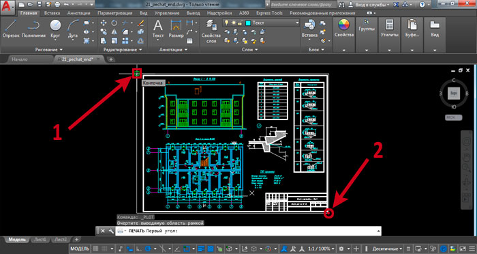477x254 pixels.
Task: Switch to the Параметризация ribbon tab
Action: coord(114,13)
